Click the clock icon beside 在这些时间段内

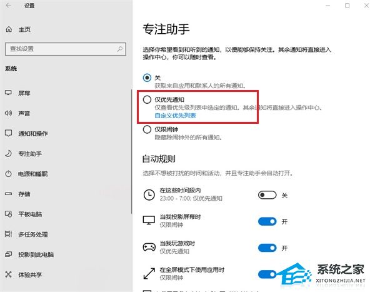(149, 195)
